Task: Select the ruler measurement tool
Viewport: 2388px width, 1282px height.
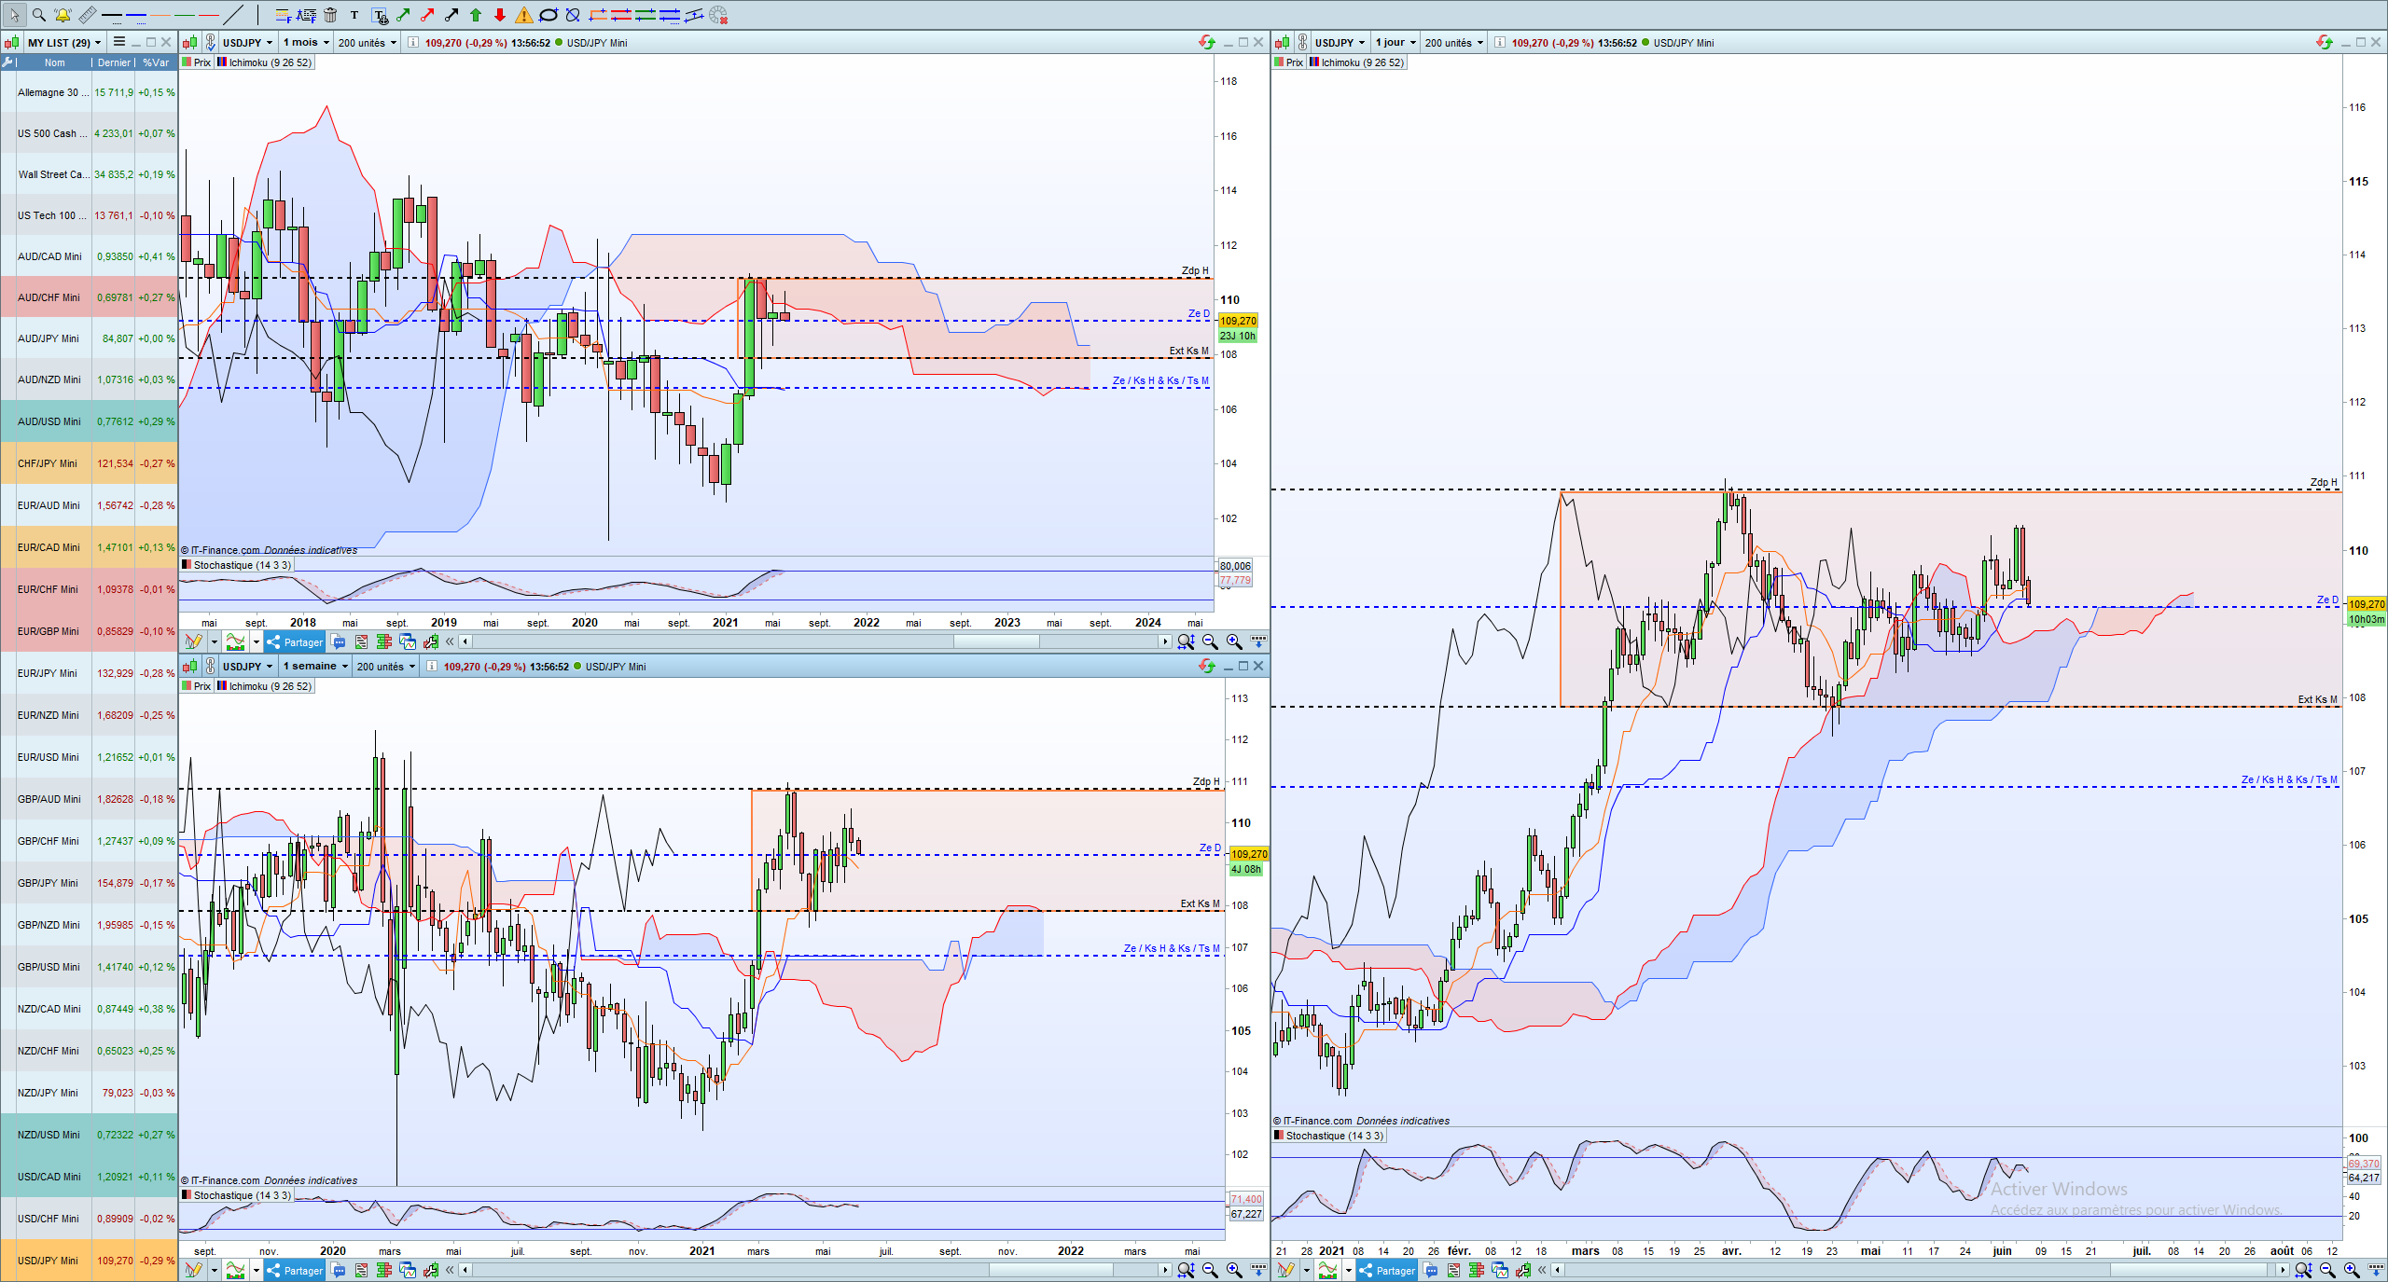Action: click(87, 15)
